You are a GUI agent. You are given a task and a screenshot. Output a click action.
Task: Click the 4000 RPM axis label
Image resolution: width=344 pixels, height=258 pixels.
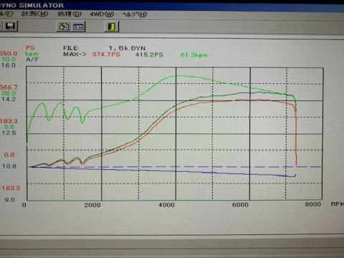click(x=166, y=205)
